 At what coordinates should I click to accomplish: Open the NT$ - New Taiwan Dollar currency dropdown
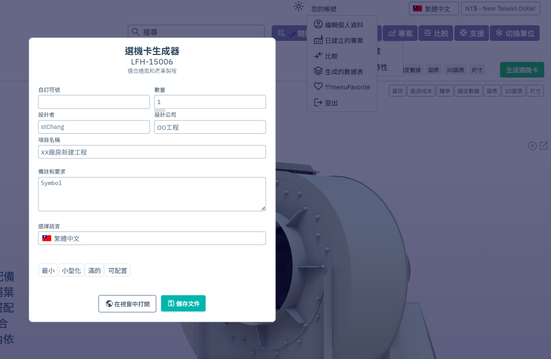coord(500,8)
